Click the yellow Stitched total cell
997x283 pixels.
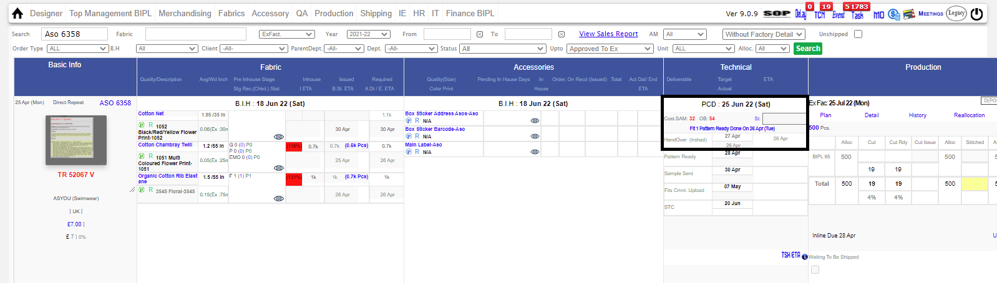coord(975,184)
